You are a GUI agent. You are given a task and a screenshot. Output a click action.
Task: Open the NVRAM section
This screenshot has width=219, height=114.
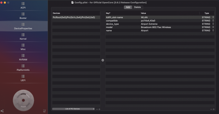click(x=23, y=57)
